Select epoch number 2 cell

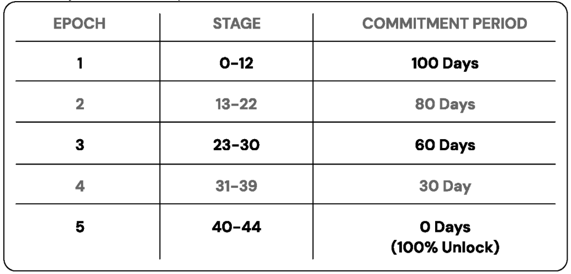tap(80, 104)
